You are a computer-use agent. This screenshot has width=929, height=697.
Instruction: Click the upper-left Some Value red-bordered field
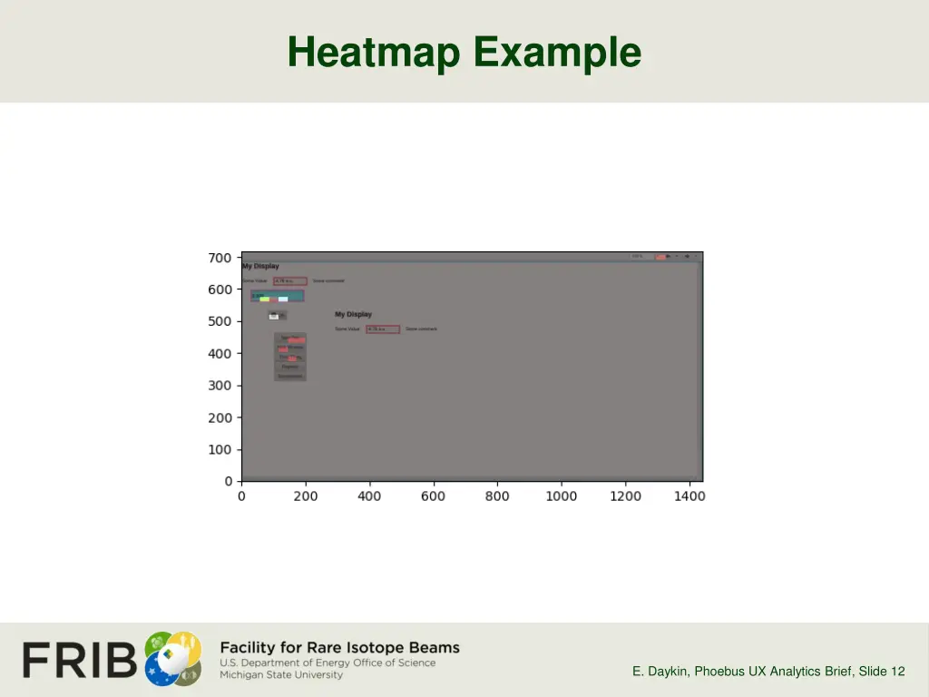point(289,281)
